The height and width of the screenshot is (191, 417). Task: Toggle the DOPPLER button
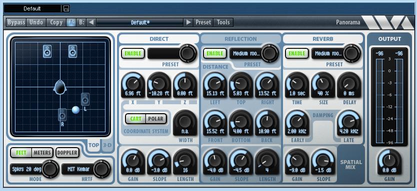click(x=67, y=153)
